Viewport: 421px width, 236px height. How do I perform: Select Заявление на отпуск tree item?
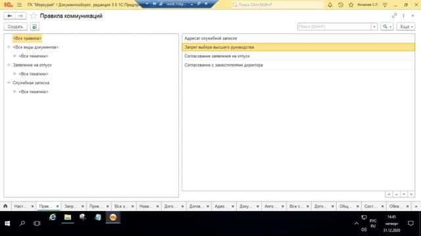tap(32, 65)
